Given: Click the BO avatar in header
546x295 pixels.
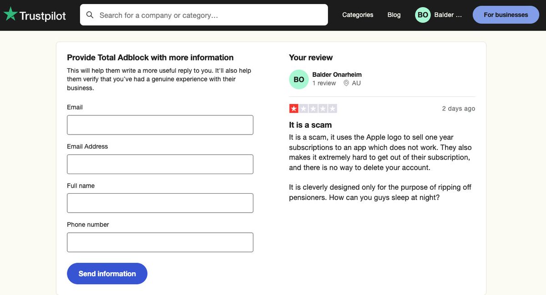Looking at the screenshot, I should (x=423, y=15).
